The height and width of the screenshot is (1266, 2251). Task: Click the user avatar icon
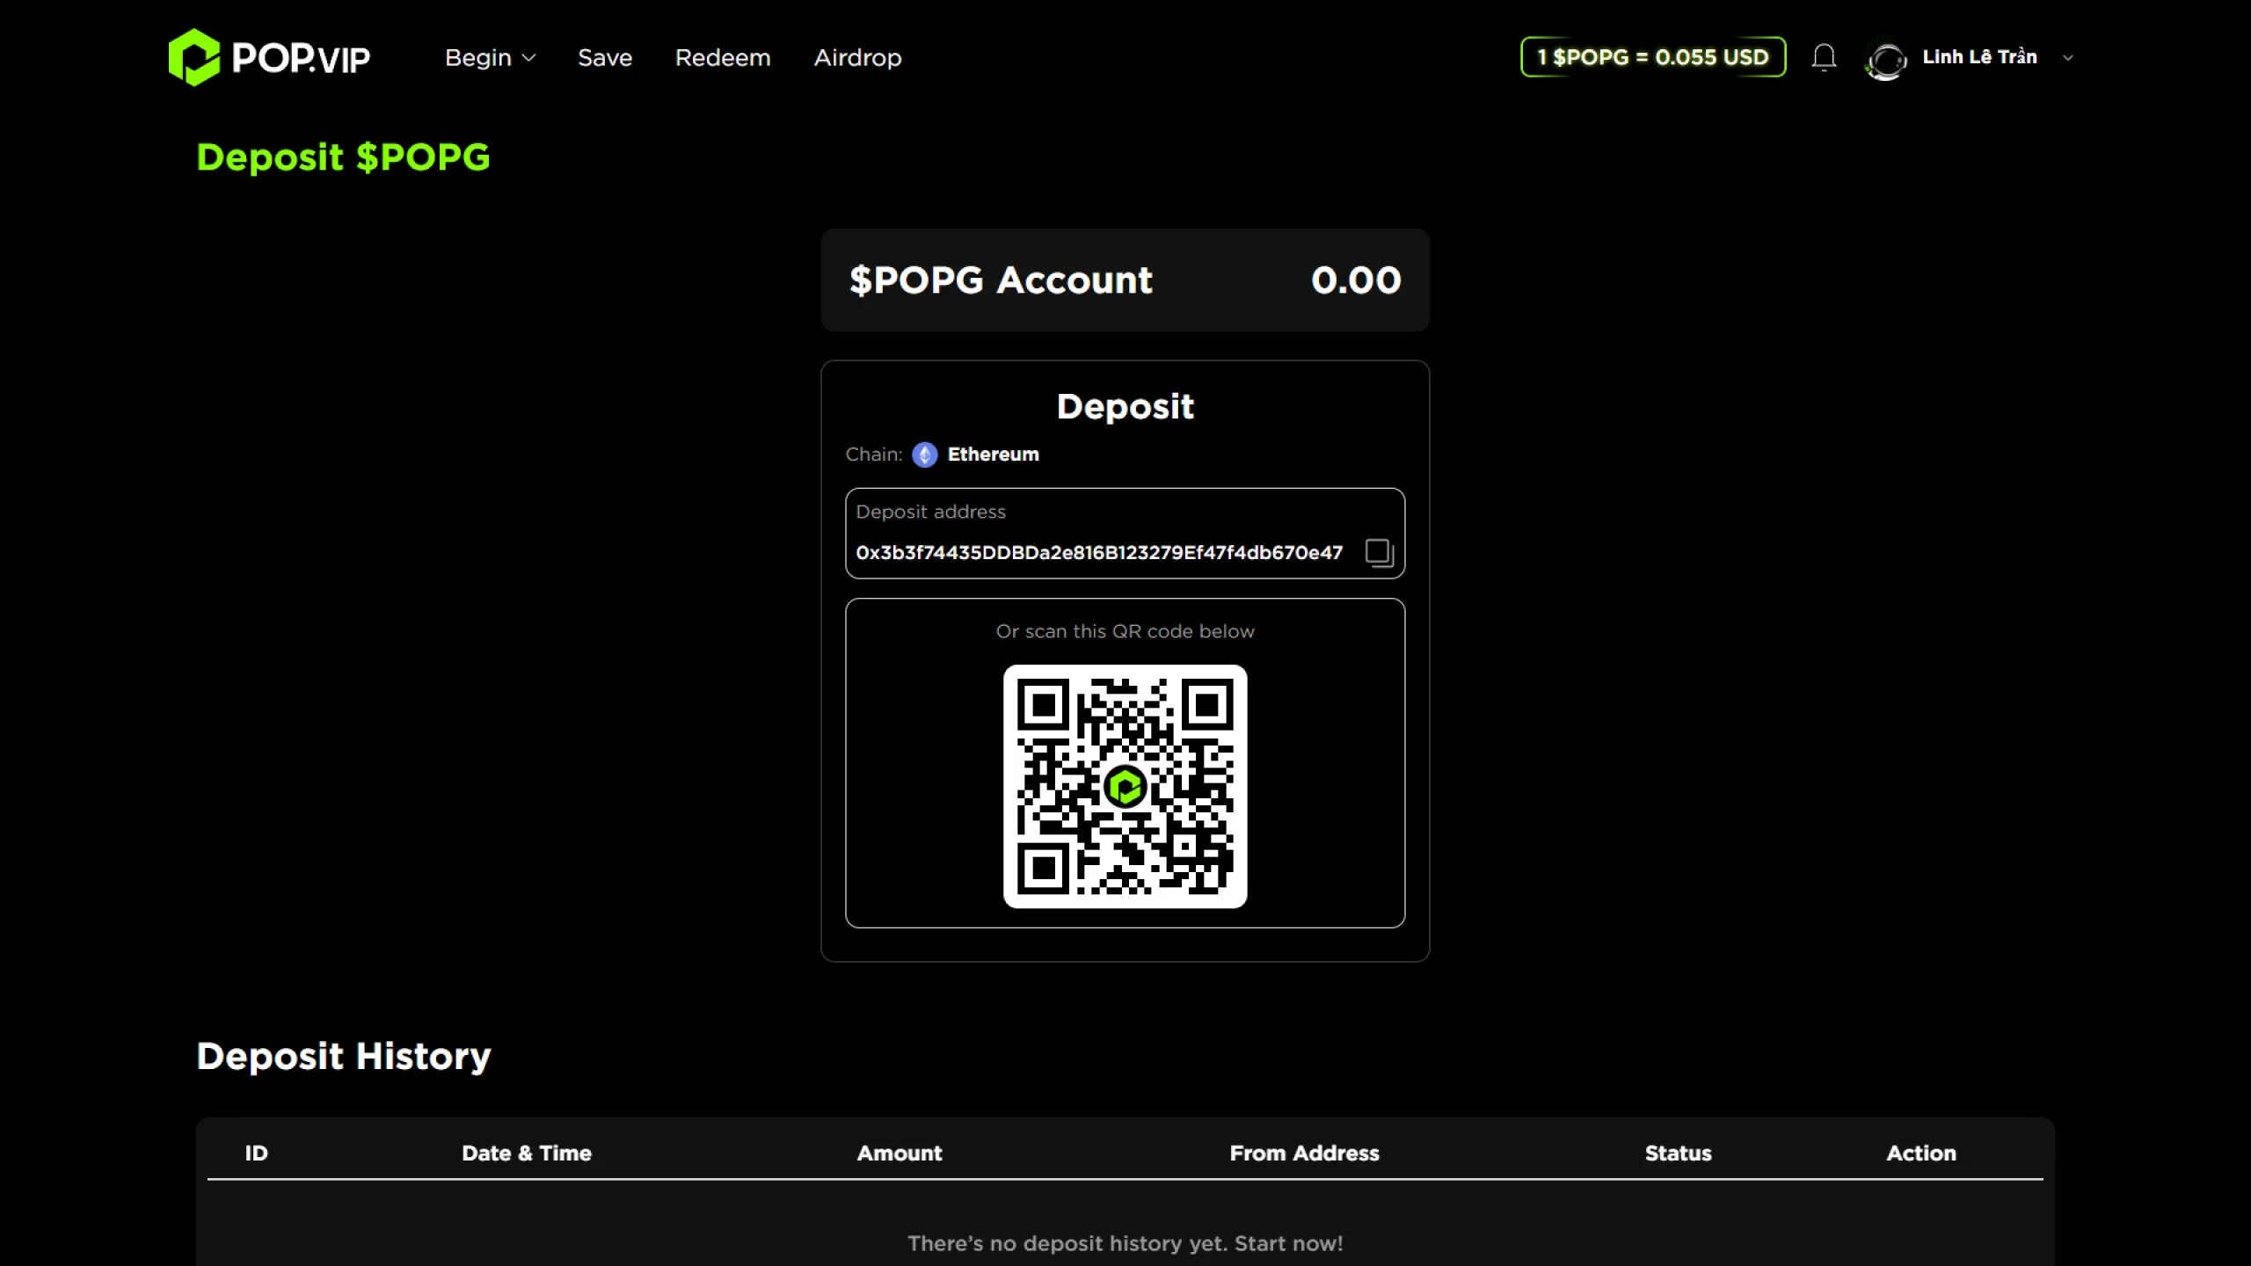(x=1886, y=60)
